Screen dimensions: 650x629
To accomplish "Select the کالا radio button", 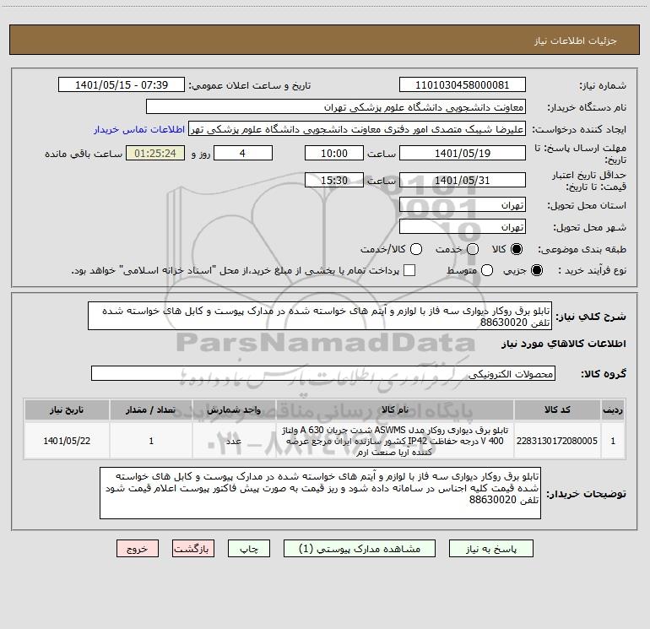I will tap(517, 249).
